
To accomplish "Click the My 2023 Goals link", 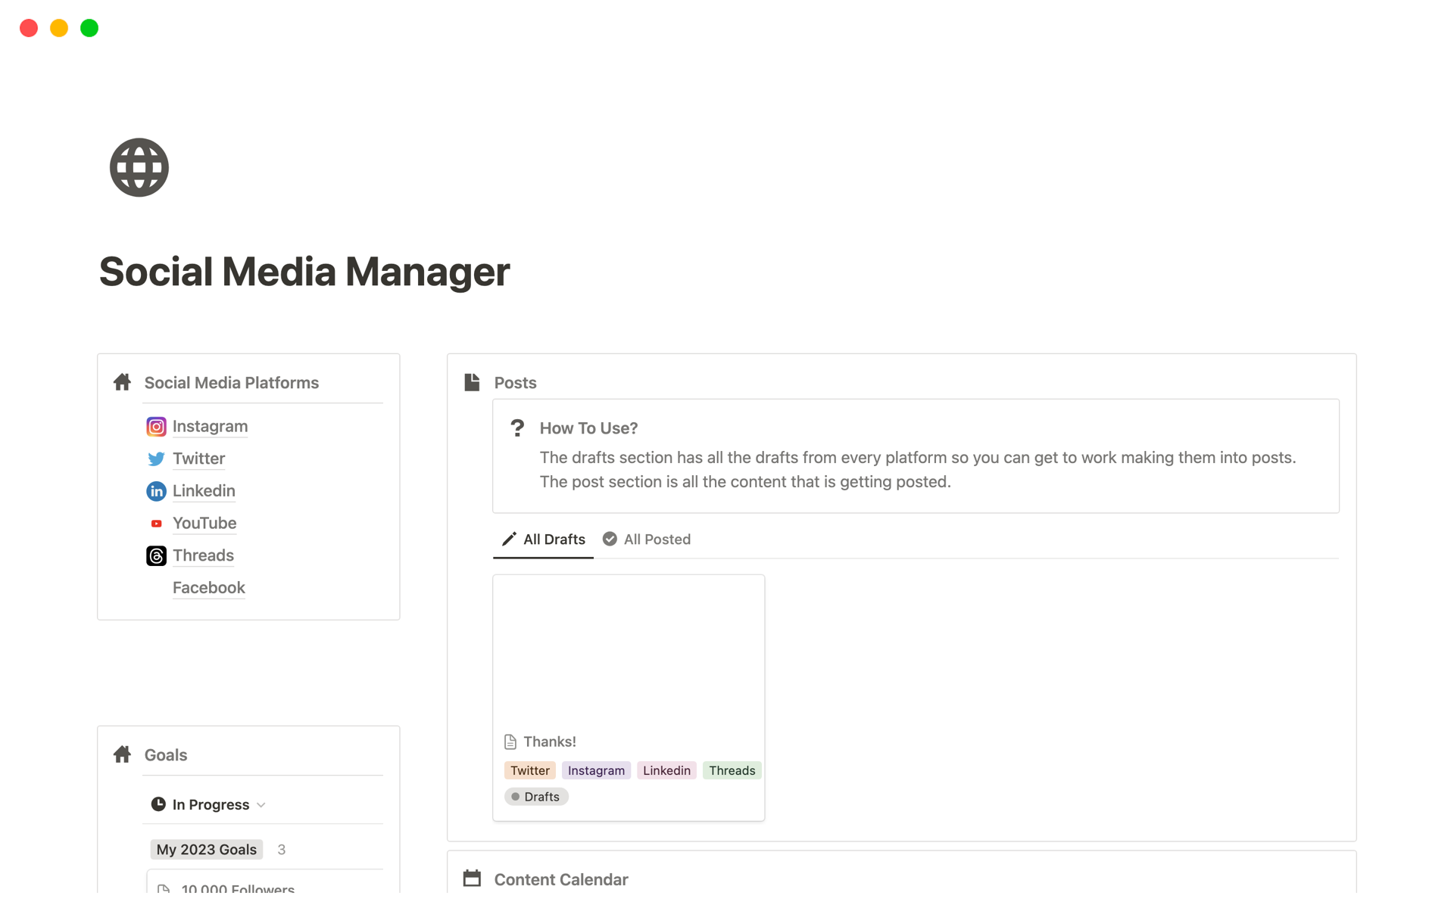I will coord(206,850).
